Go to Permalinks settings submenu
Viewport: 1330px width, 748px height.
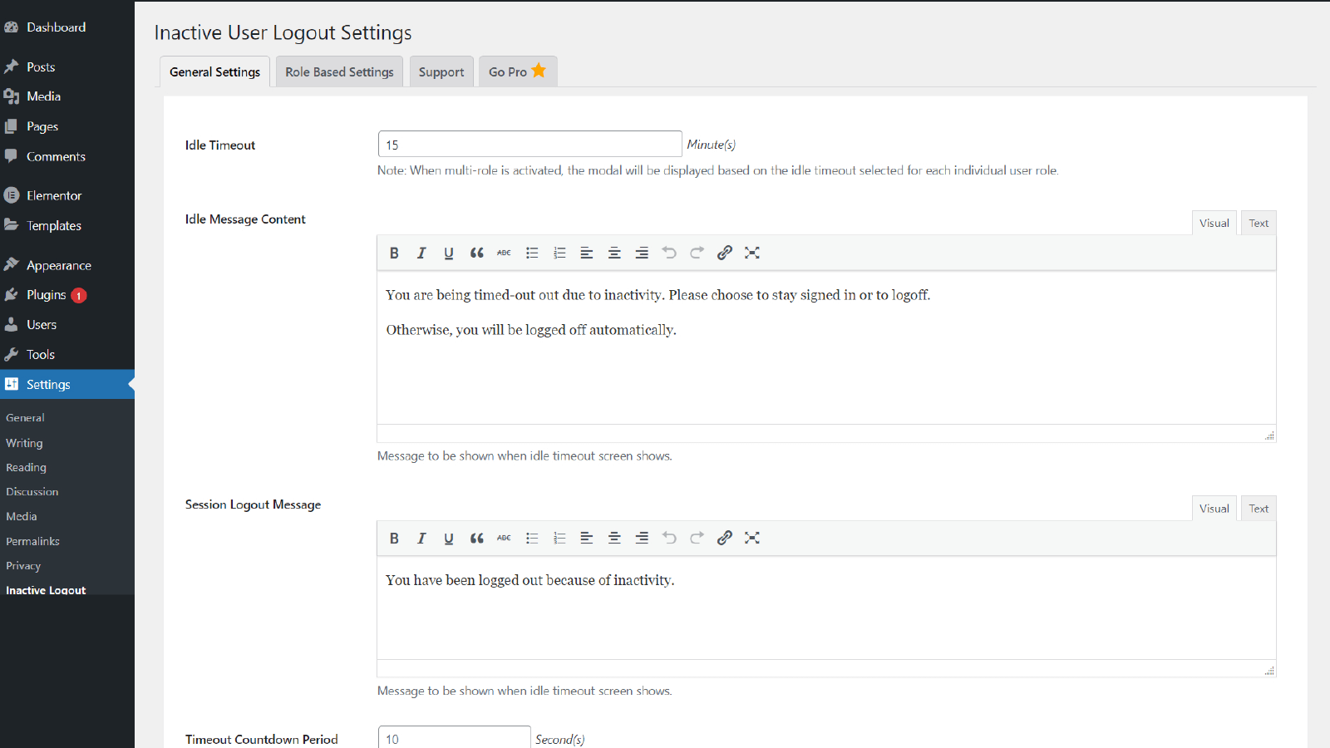pos(32,541)
